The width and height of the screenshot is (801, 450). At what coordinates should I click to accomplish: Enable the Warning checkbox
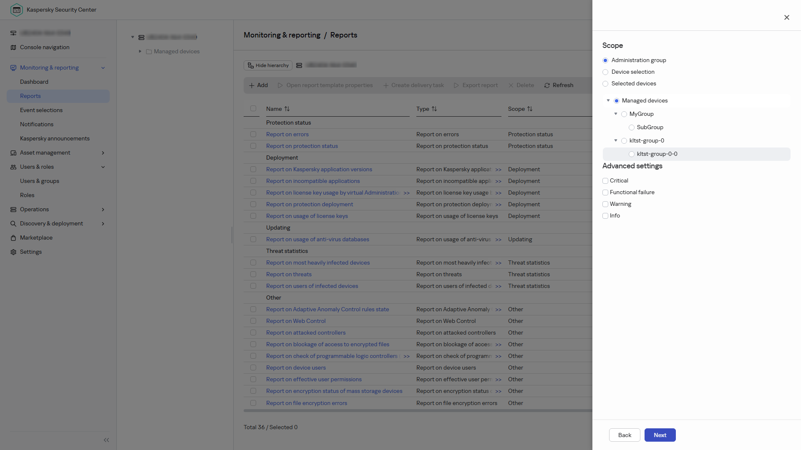(x=605, y=204)
